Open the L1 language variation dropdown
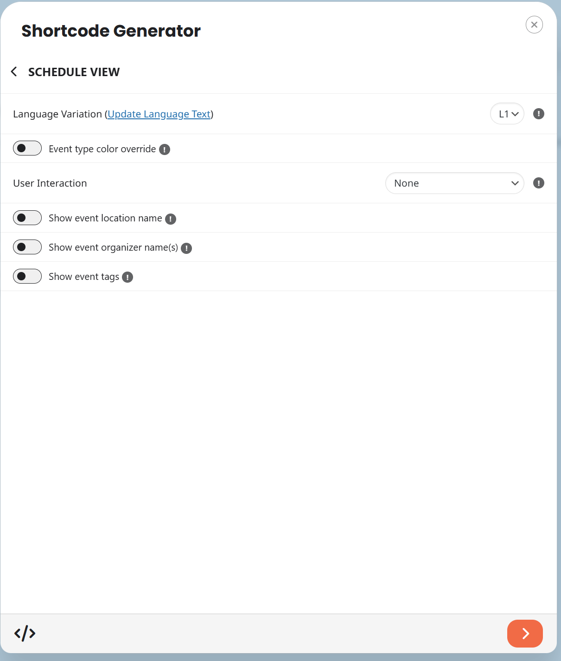Viewport: 561px width, 661px height. [x=507, y=114]
